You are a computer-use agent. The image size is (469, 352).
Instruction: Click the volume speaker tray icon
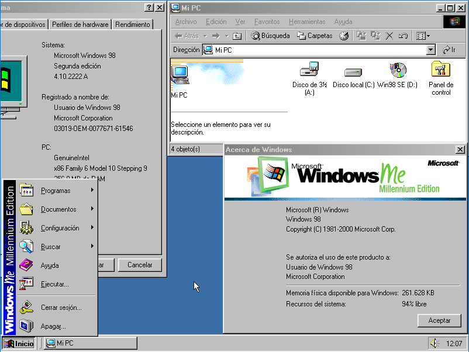pos(434,343)
